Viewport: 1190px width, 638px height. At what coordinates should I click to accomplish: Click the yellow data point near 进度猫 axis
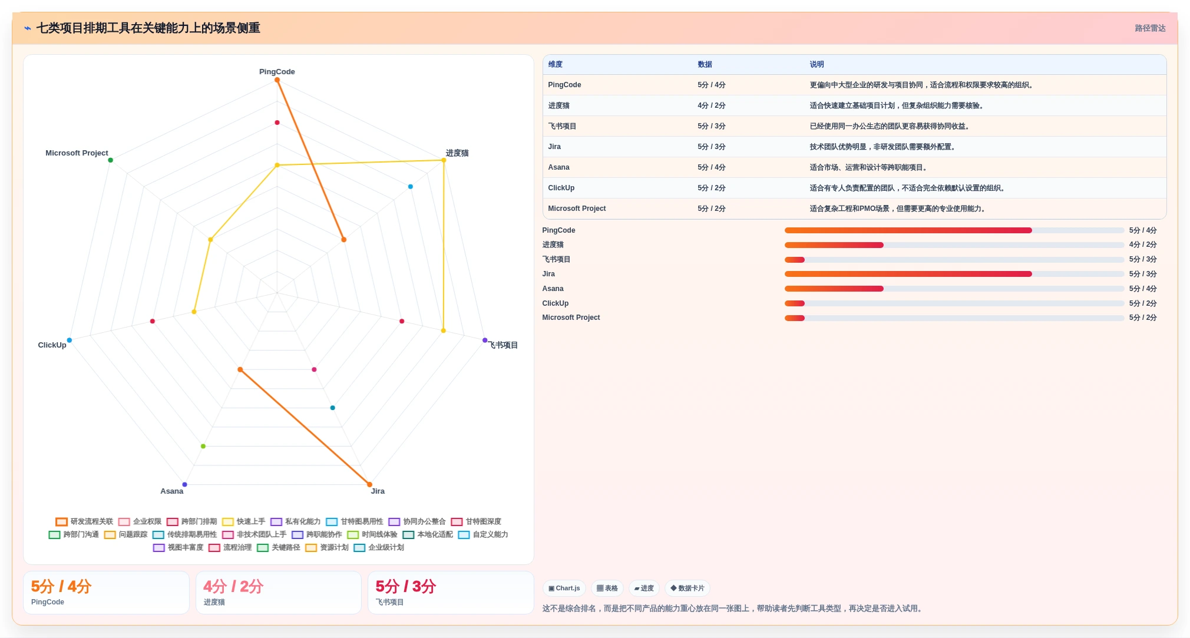tap(444, 160)
